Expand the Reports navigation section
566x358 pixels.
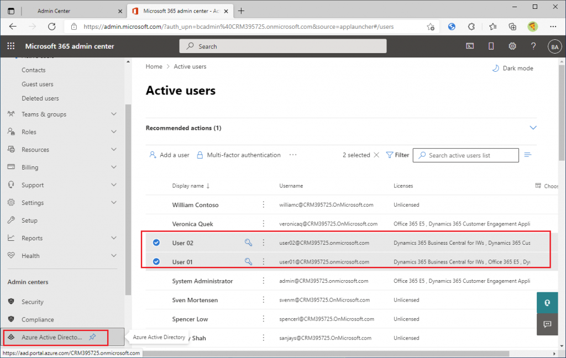point(114,238)
